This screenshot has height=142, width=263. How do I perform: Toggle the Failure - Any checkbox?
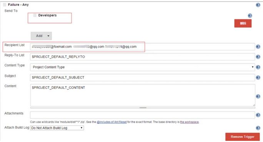point(5,5)
